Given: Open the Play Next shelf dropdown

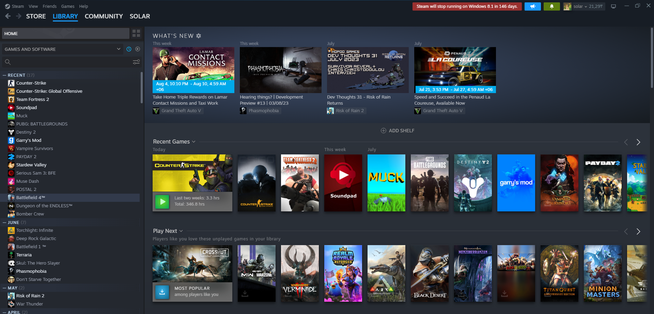Looking at the screenshot, I should [x=181, y=231].
